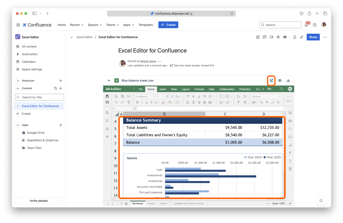
Task: Click the Create button in Confluence header
Action: click(x=168, y=25)
